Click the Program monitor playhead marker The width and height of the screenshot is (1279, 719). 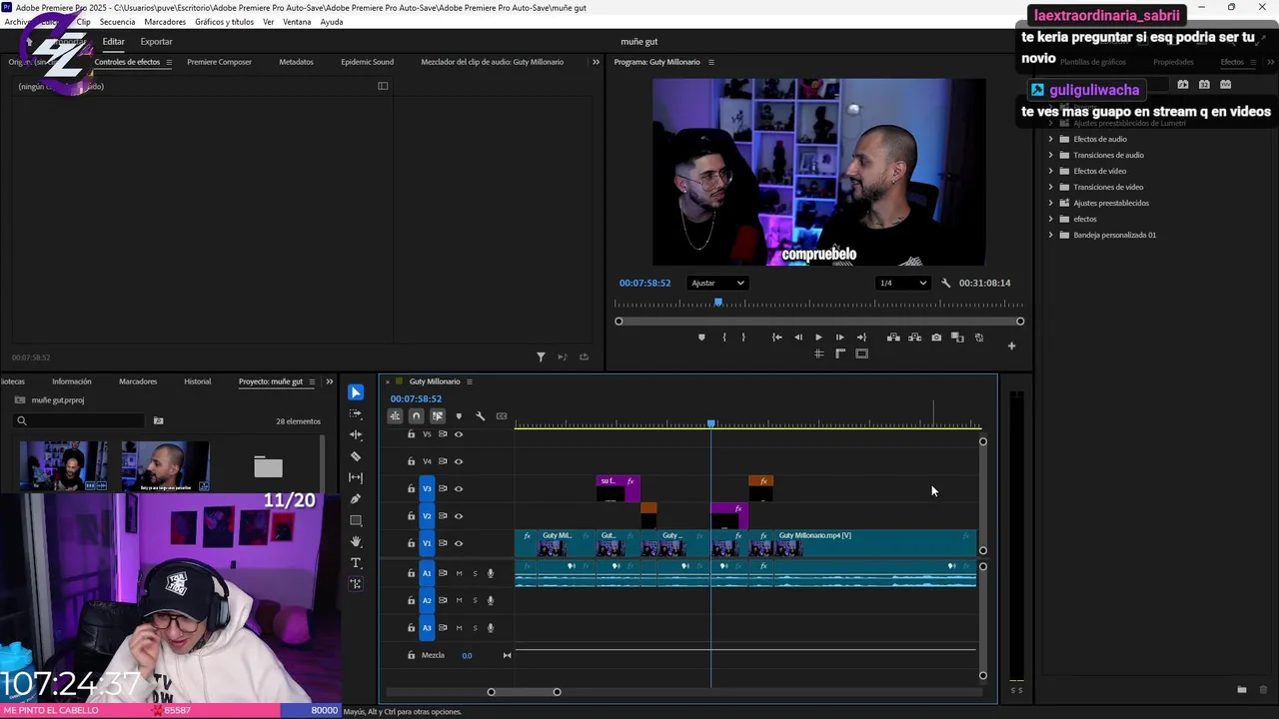(717, 302)
